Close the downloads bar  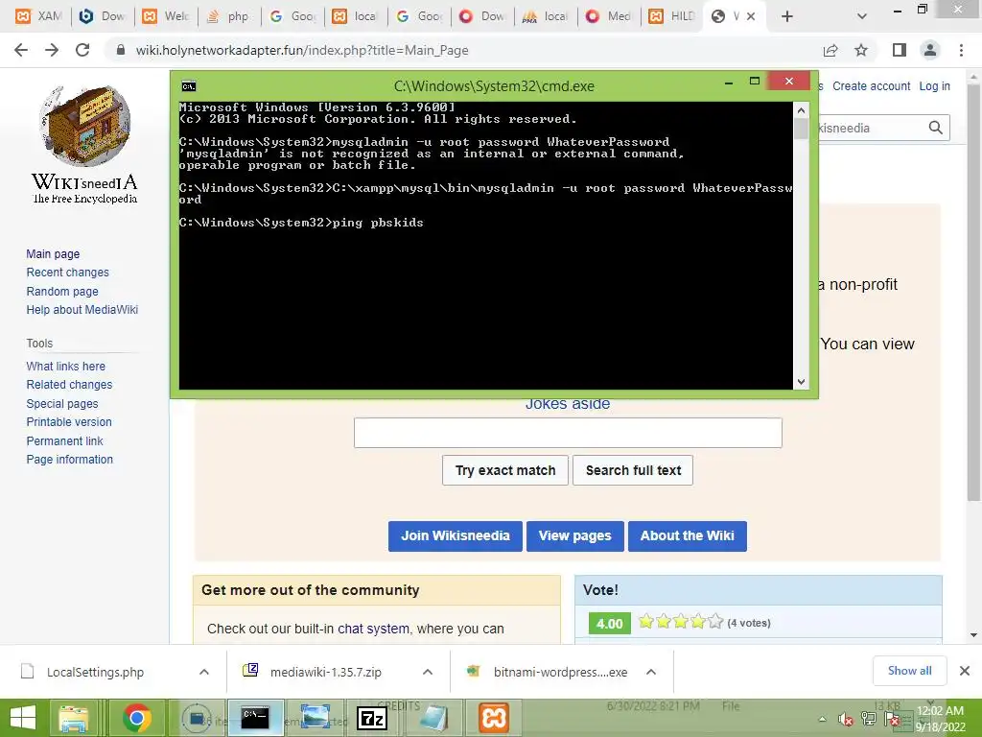pyautogui.click(x=965, y=671)
